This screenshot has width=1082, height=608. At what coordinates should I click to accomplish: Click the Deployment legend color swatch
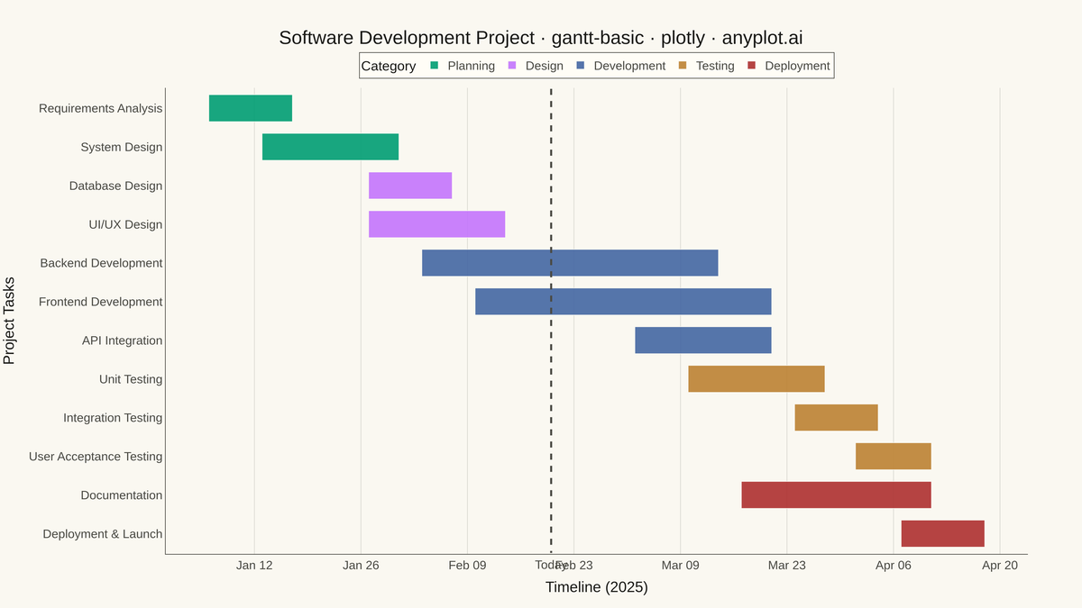(x=751, y=65)
